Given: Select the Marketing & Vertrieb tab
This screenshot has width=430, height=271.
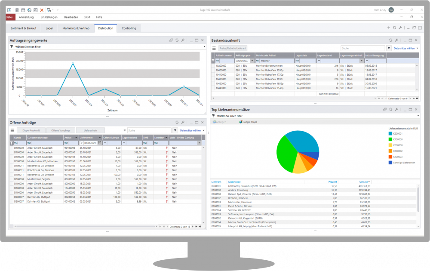Looking at the screenshot, I should click(x=76, y=28).
